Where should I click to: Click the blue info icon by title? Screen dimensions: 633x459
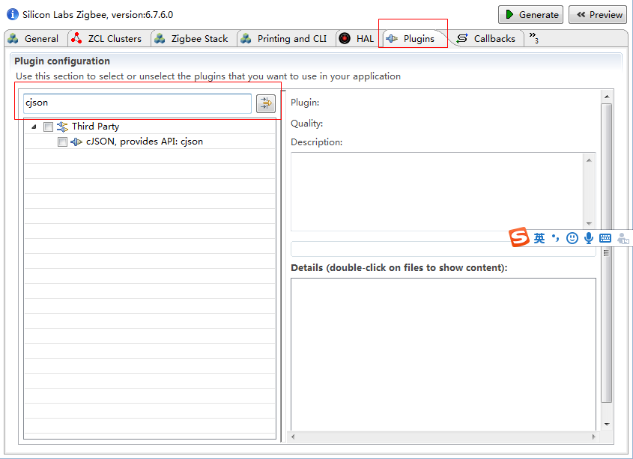[x=13, y=14]
